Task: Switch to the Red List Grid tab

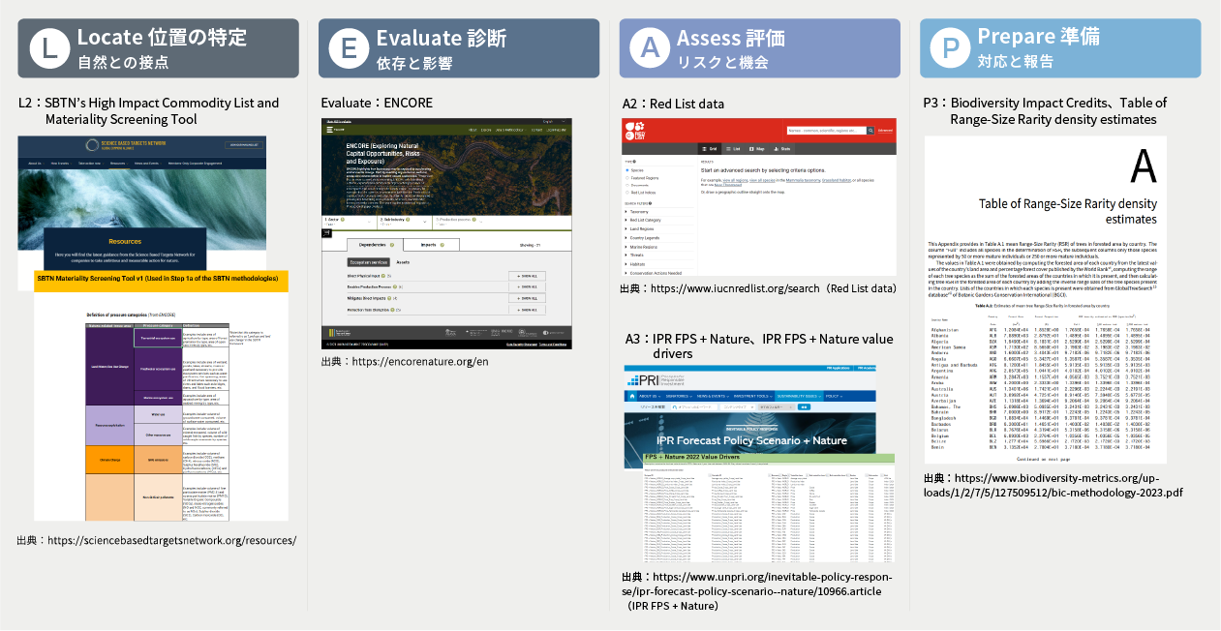Action: (710, 149)
